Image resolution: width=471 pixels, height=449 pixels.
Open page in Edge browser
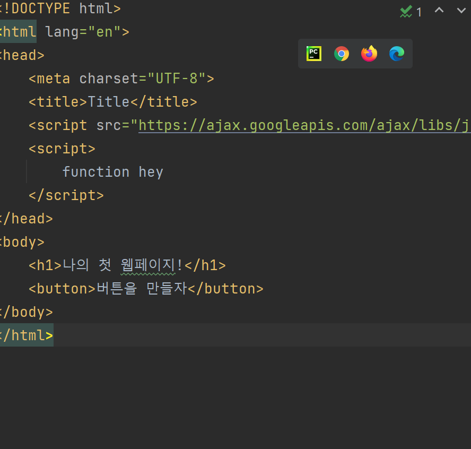pyautogui.click(x=397, y=54)
